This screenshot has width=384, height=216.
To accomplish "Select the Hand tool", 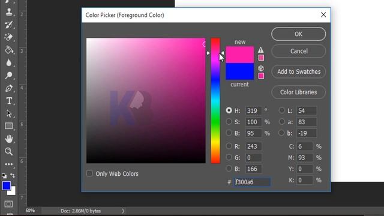I will click(9, 139).
